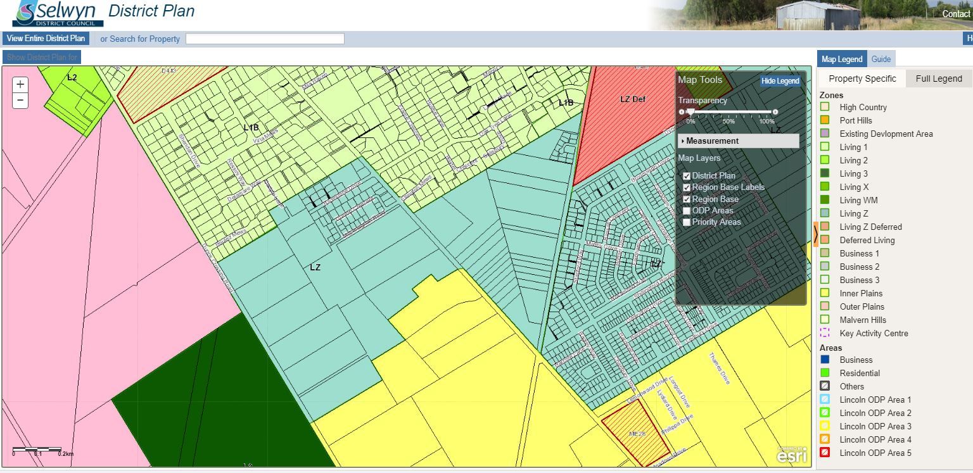The image size is (973, 473).
Task: Click the Inner Plains legend icon
Action: [x=825, y=293]
